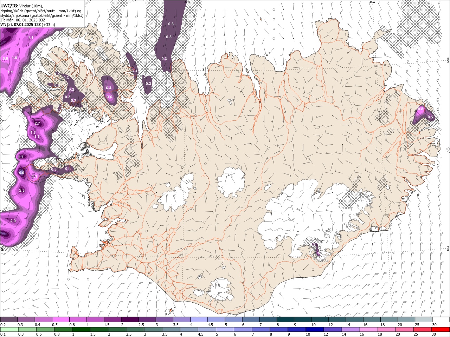450x337 pixels.
Task: Click the "2.3" precipitation value on the map
Action: point(22,190)
